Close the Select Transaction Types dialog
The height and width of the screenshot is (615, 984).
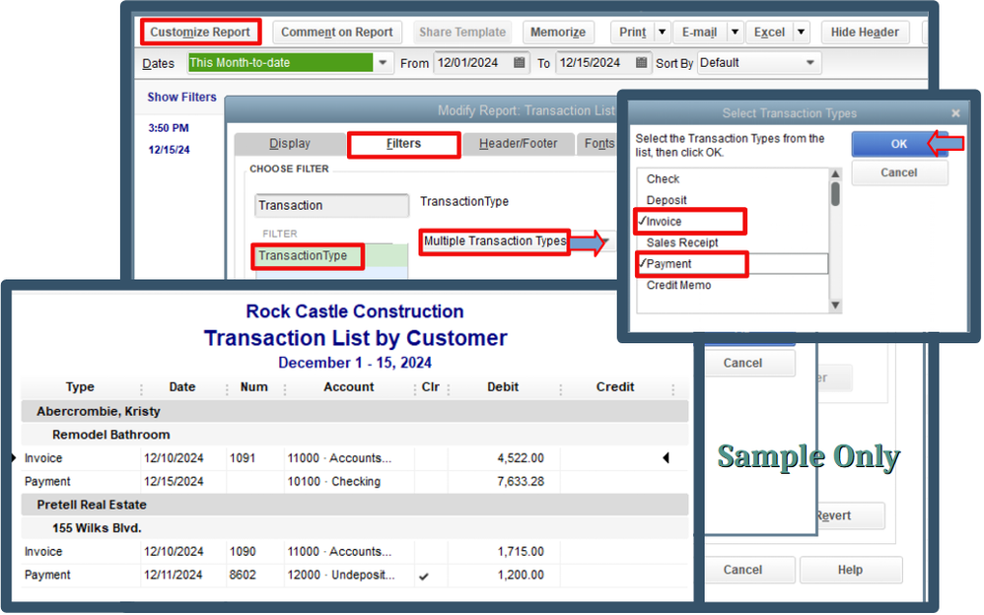point(955,113)
